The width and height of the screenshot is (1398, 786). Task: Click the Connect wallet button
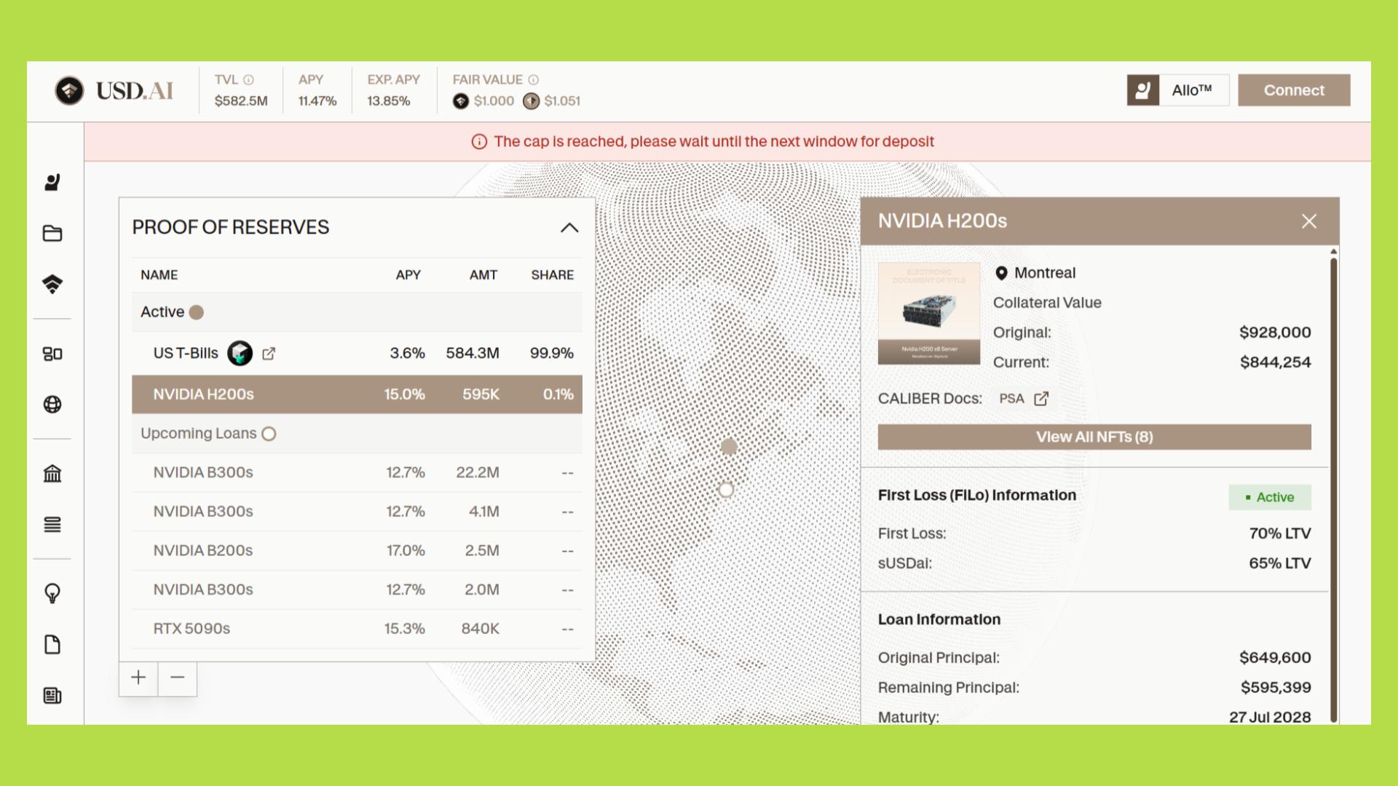1294,90
